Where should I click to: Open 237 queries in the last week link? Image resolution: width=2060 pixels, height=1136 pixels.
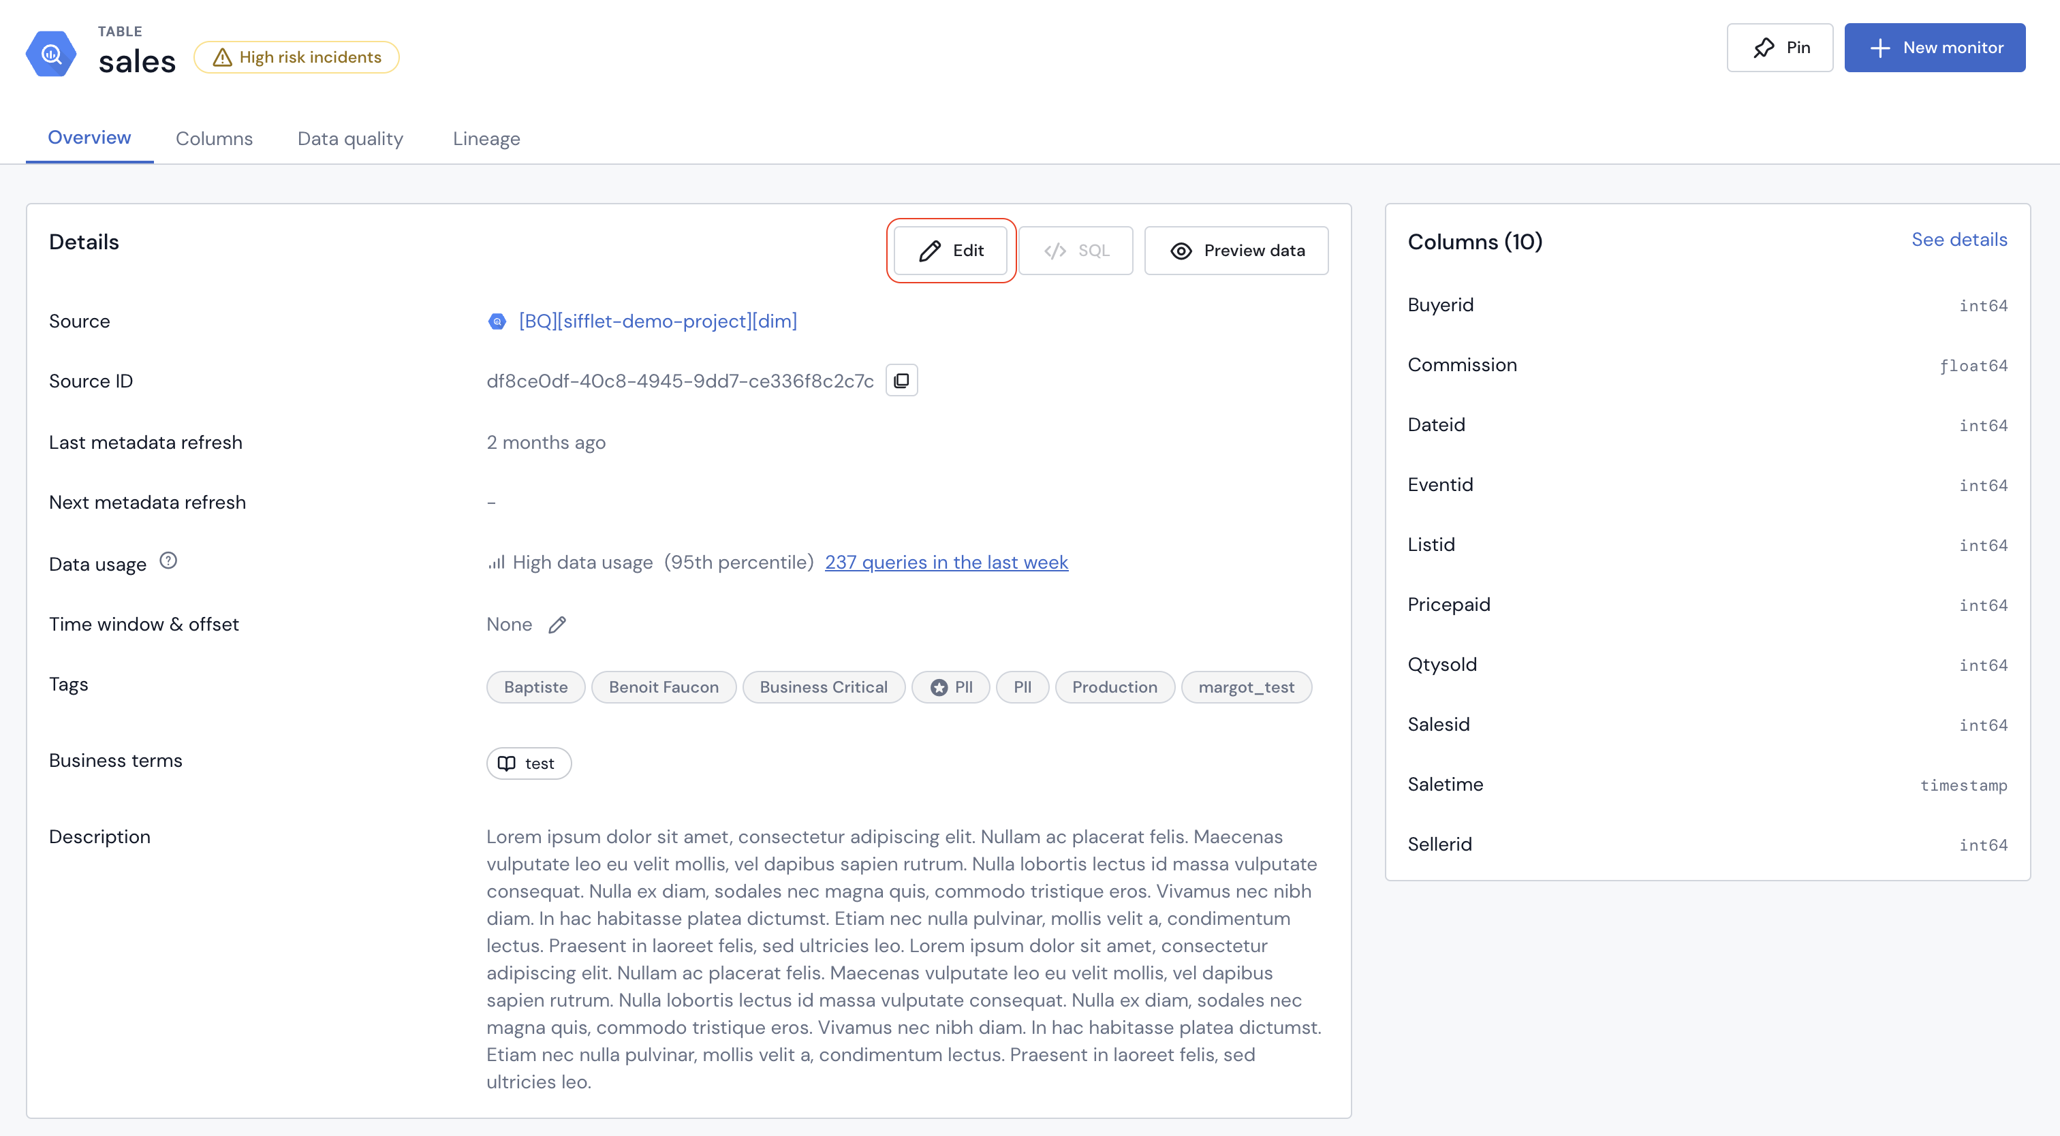946,563
